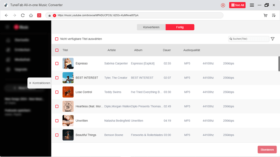This screenshot has height=157, width=280.
Task: Go to the home page
Action: [x=31, y=15]
